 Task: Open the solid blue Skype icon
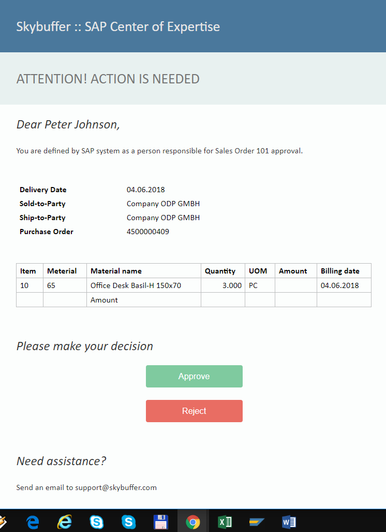point(128,522)
